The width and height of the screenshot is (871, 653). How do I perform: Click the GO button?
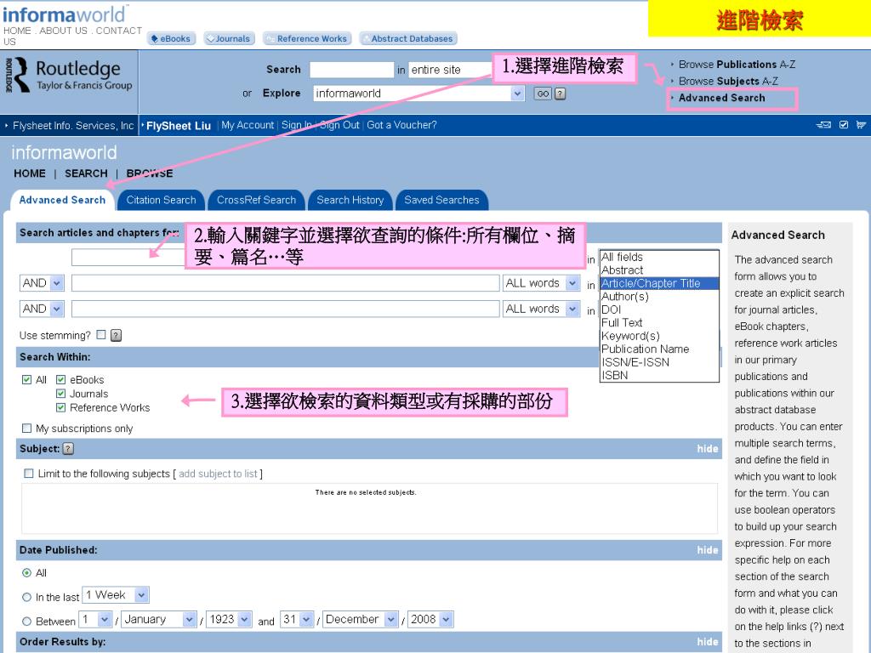[543, 94]
